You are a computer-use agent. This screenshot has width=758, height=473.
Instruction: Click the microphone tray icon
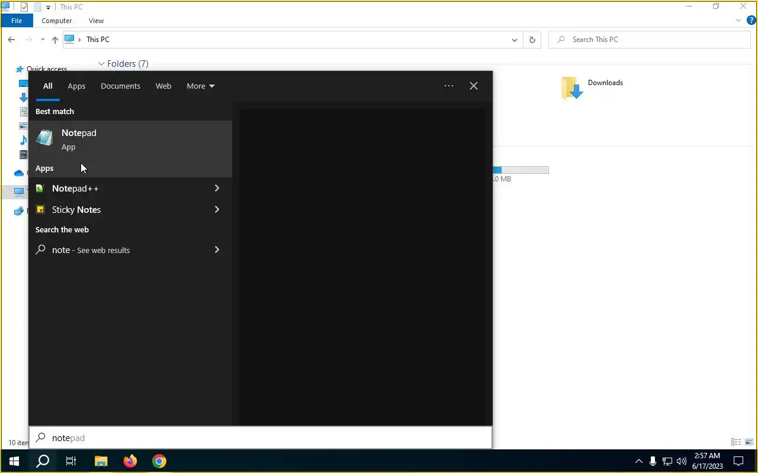pyautogui.click(x=653, y=461)
